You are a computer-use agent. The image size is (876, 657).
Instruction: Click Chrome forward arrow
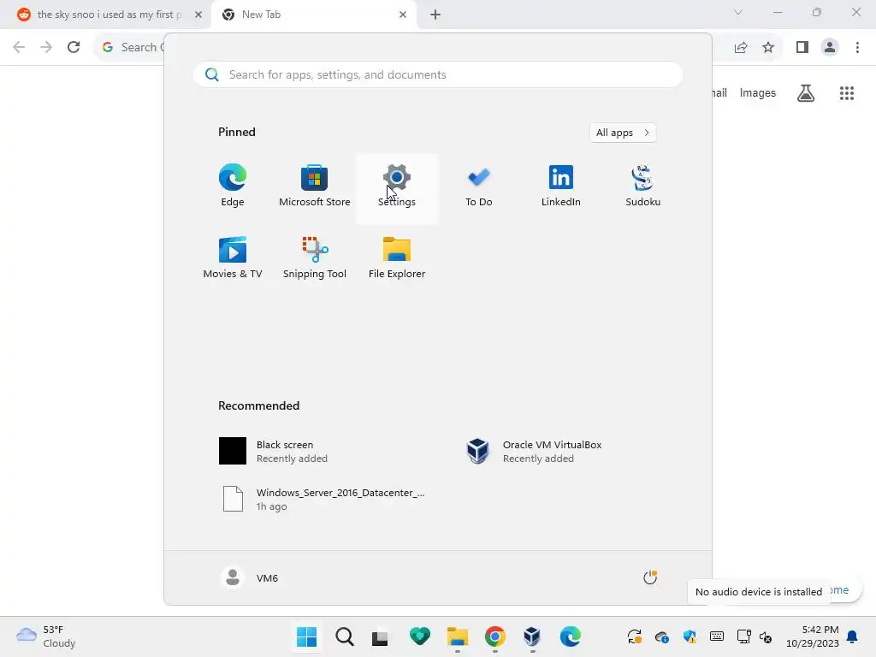46,47
